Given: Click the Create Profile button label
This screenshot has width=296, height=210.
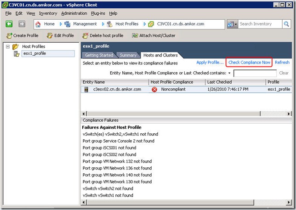Looking at the screenshot, I should click(x=26, y=35).
